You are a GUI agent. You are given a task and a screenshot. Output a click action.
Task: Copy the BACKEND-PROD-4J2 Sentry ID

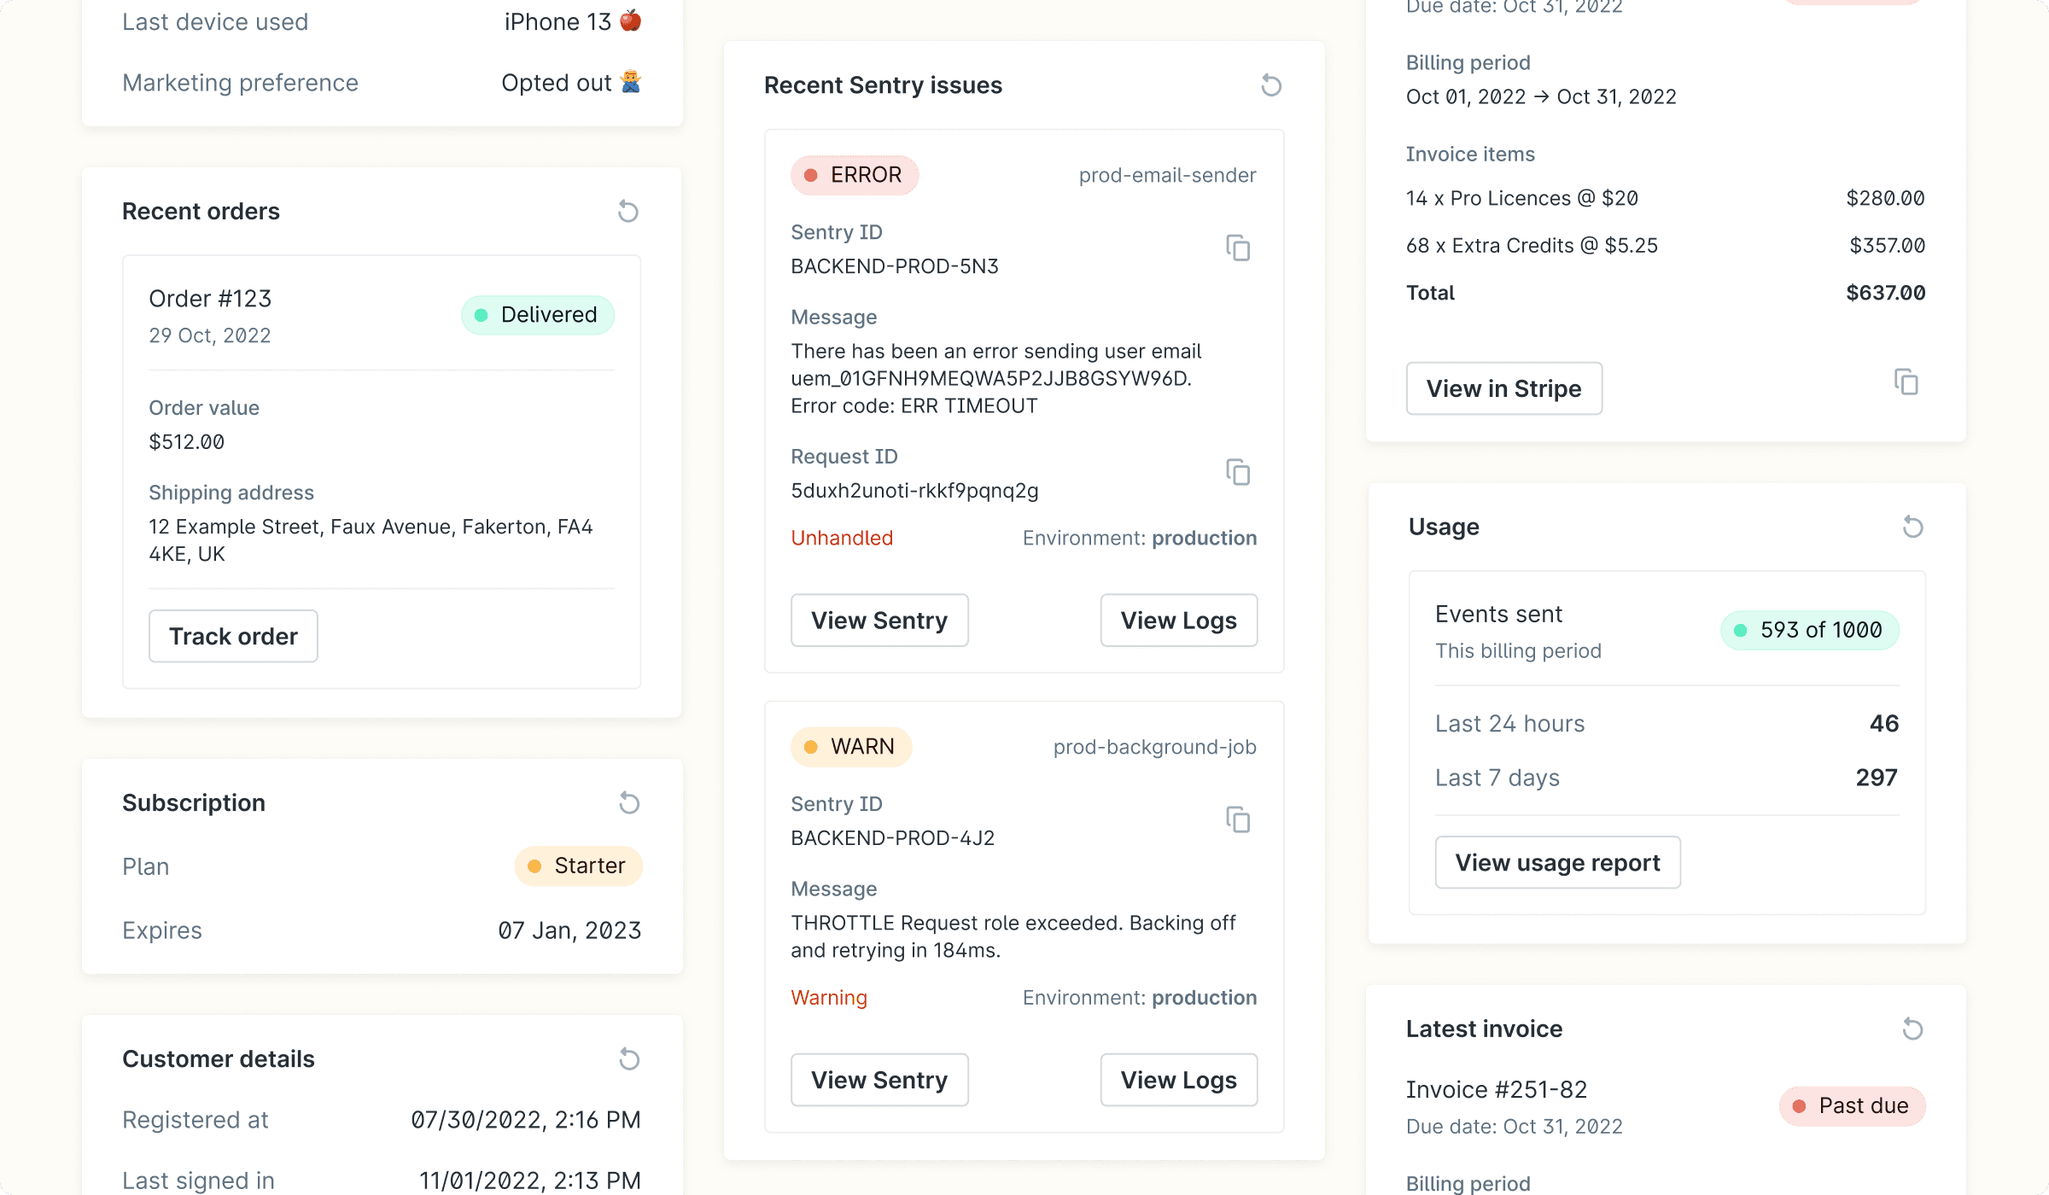(1238, 820)
